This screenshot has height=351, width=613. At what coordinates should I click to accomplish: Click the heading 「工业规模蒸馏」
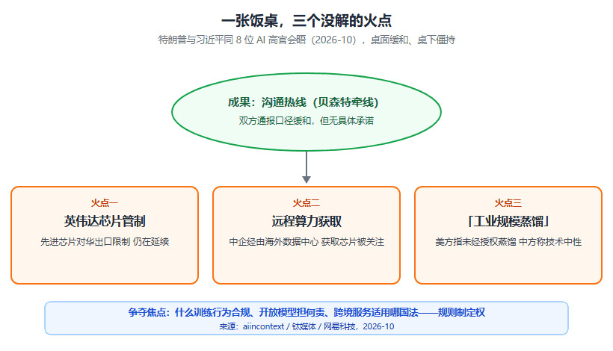[x=508, y=221]
